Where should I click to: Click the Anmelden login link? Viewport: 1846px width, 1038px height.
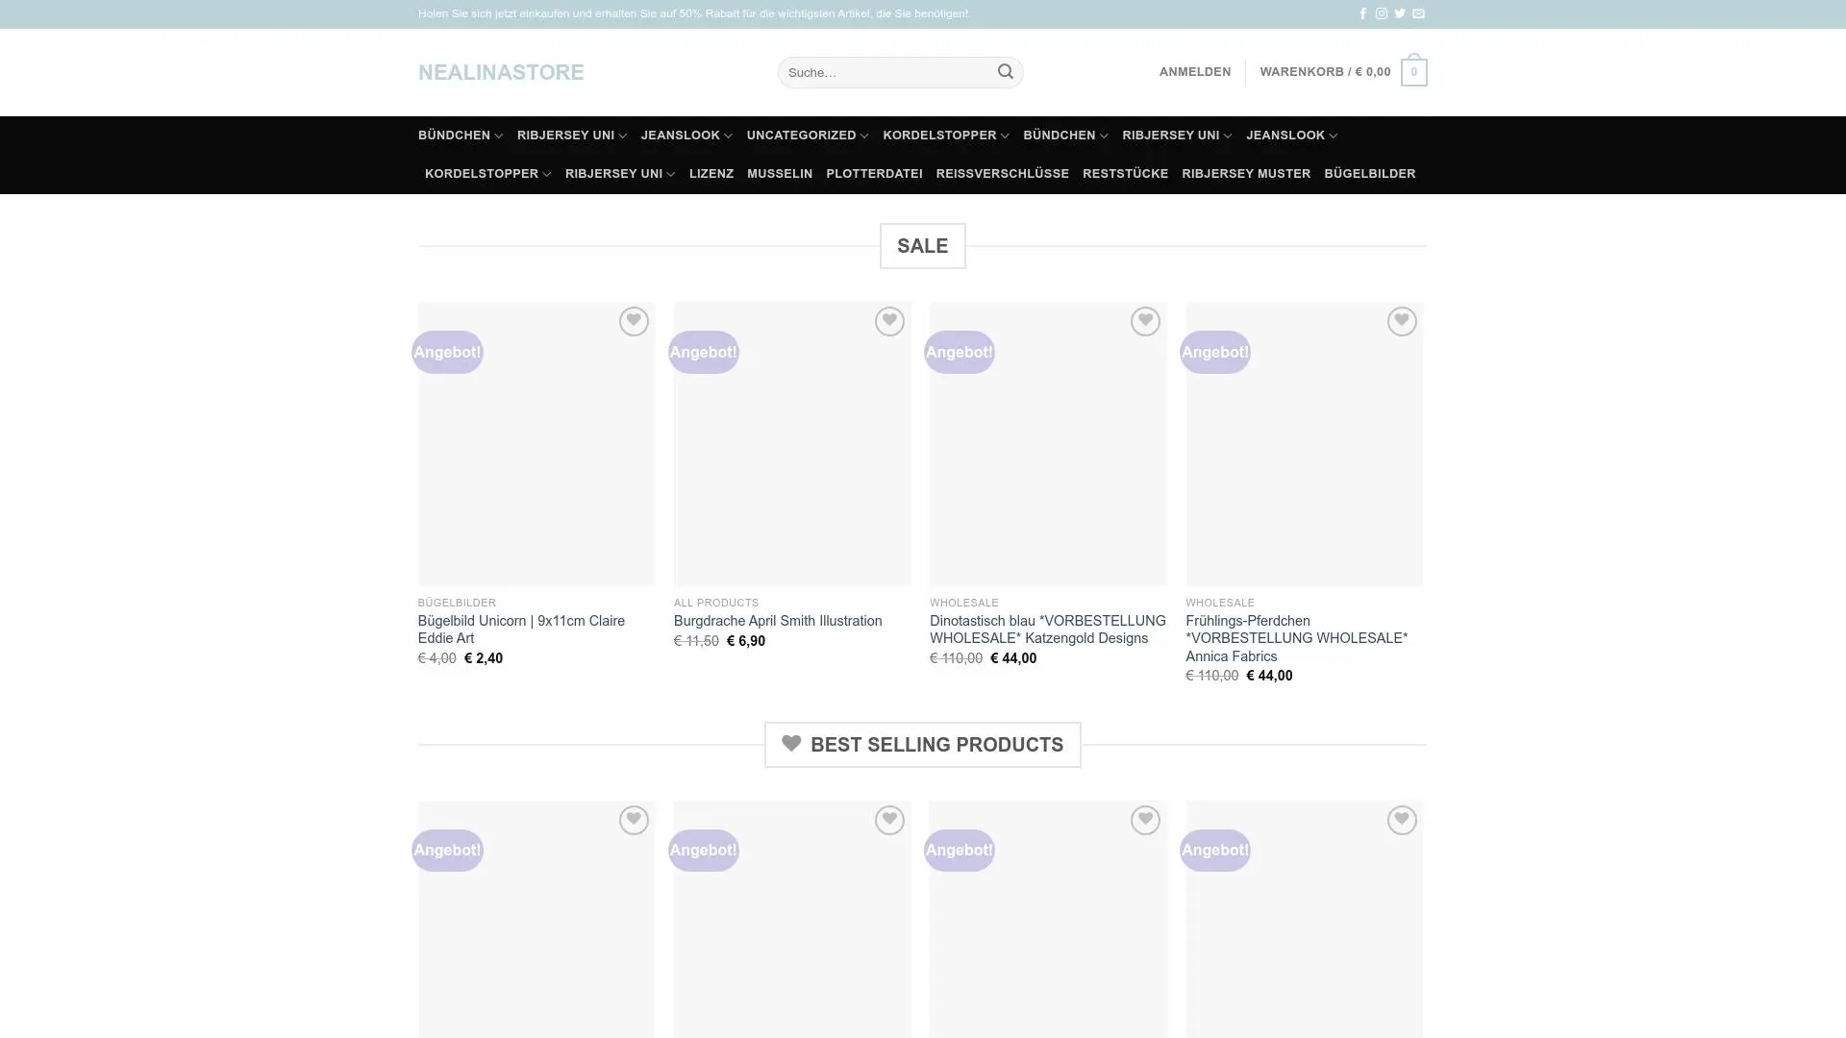point(1194,72)
